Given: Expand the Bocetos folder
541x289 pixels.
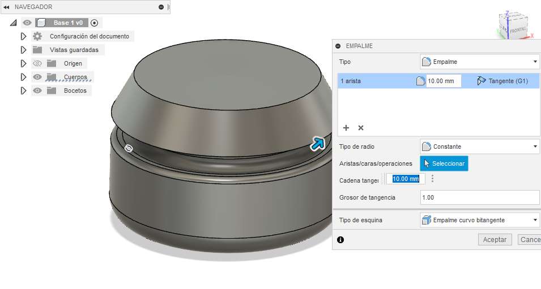Looking at the screenshot, I should 23,90.
